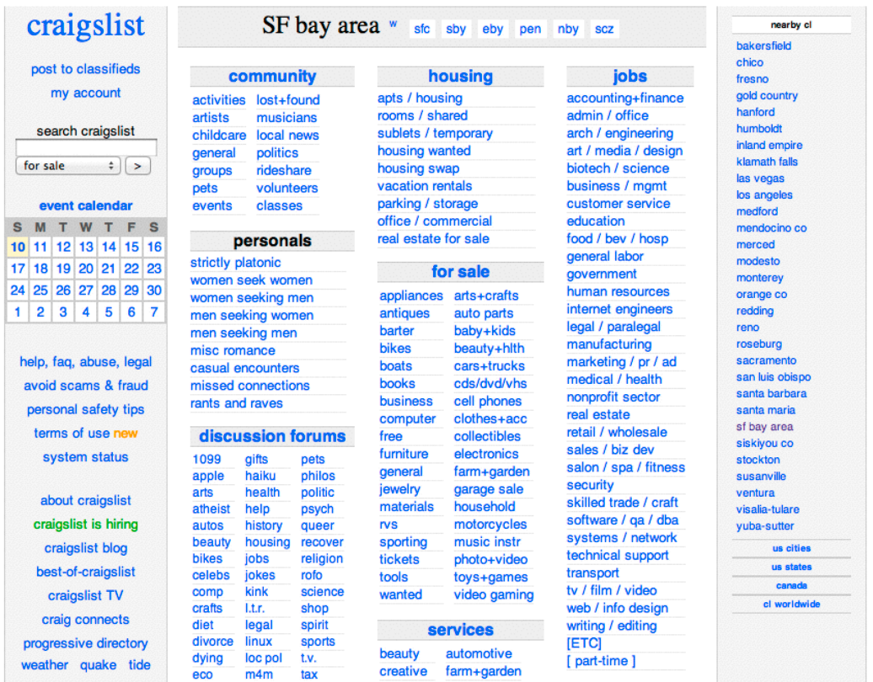View real estate for sale listings
Viewport: 873px width, 682px height.
pos(433,239)
